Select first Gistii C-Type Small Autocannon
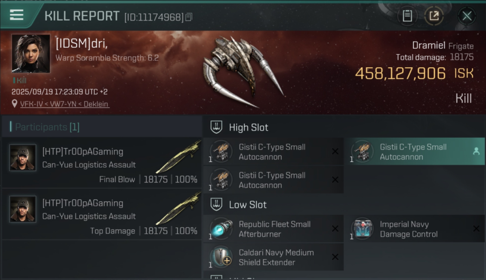This screenshot has height=280, width=486. point(273,152)
